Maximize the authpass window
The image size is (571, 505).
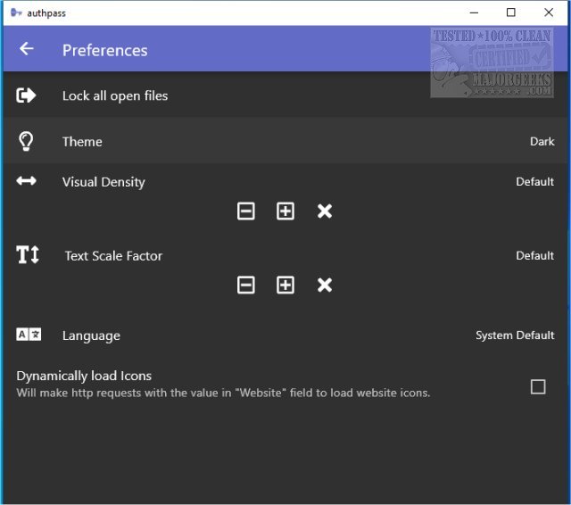tap(511, 12)
